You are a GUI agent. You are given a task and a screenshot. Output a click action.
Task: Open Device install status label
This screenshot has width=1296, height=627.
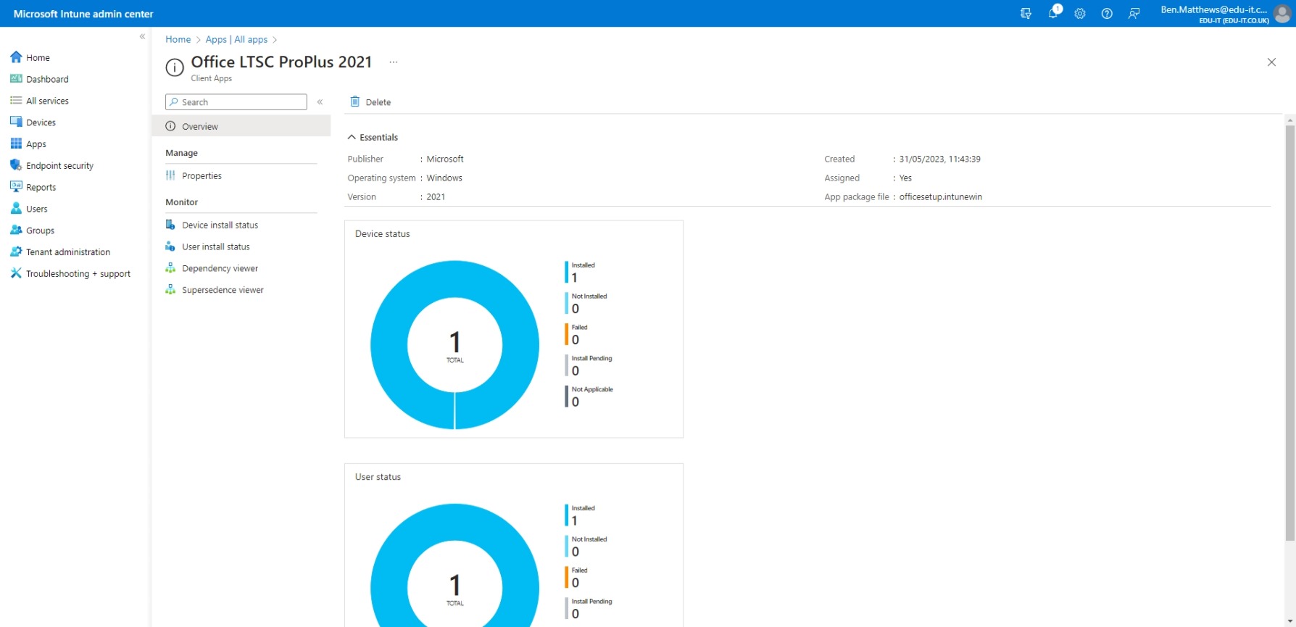tap(220, 225)
